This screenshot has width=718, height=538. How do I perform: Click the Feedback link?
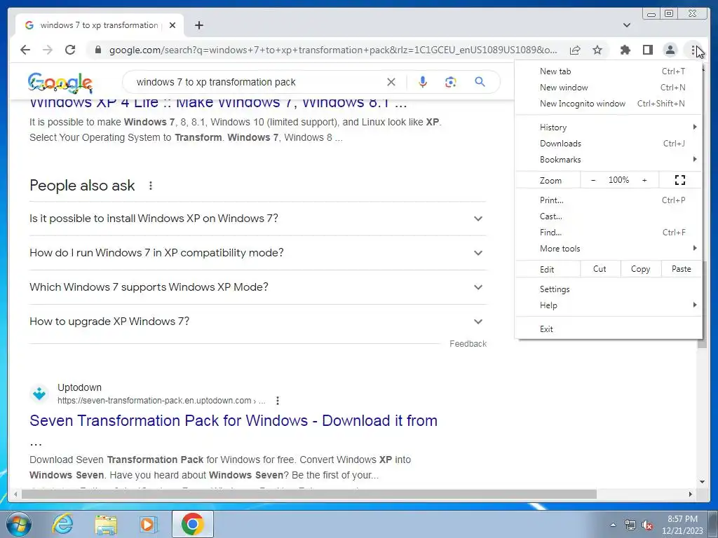468,343
